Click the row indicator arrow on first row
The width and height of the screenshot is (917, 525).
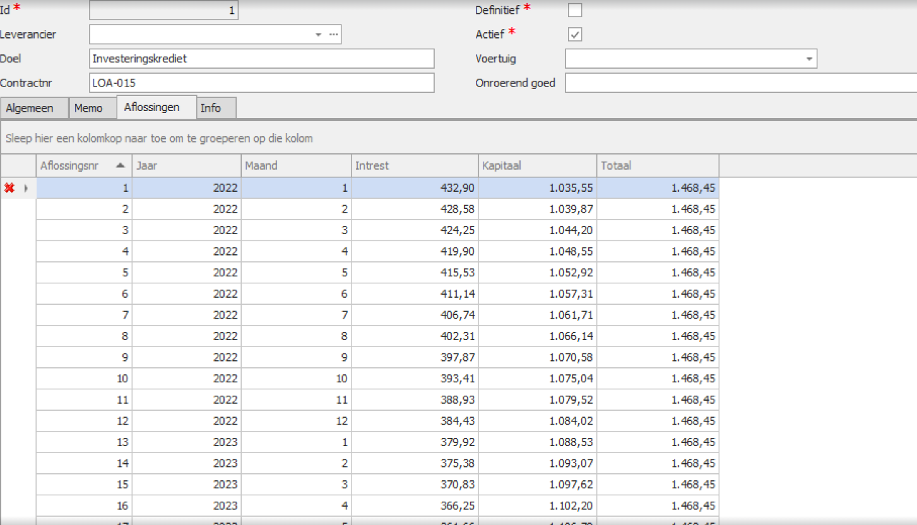pos(26,188)
